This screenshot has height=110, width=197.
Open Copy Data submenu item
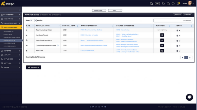point(8,34)
